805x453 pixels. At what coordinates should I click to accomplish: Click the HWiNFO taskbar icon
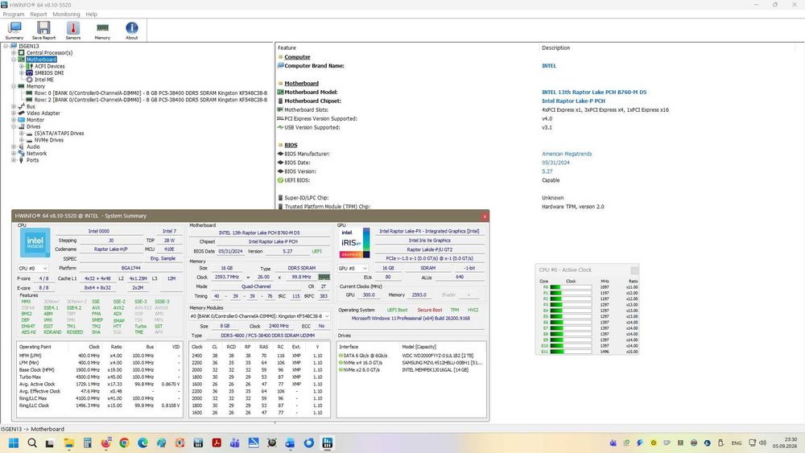click(328, 443)
